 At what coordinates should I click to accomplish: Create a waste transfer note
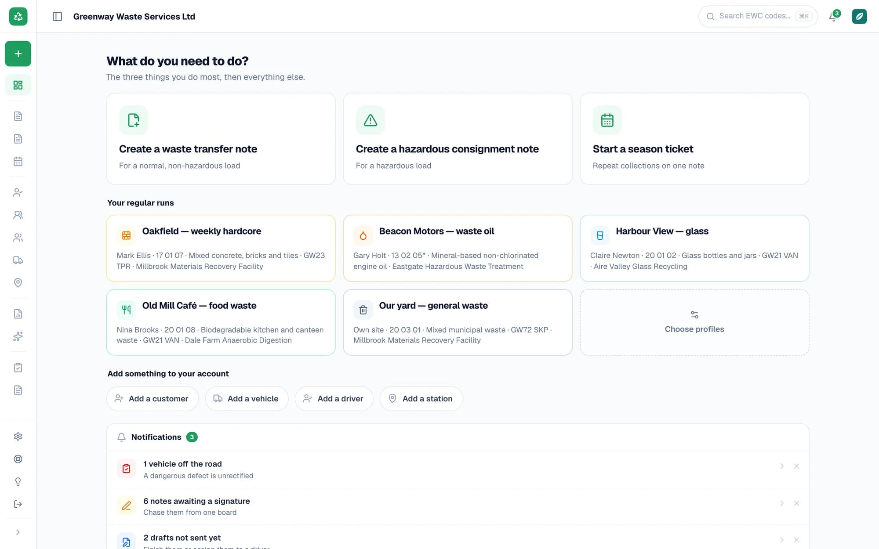click(221, 139)
